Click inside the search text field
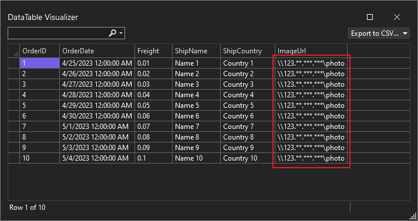Screen dimensions: 418x221 (x=58, y=33)
